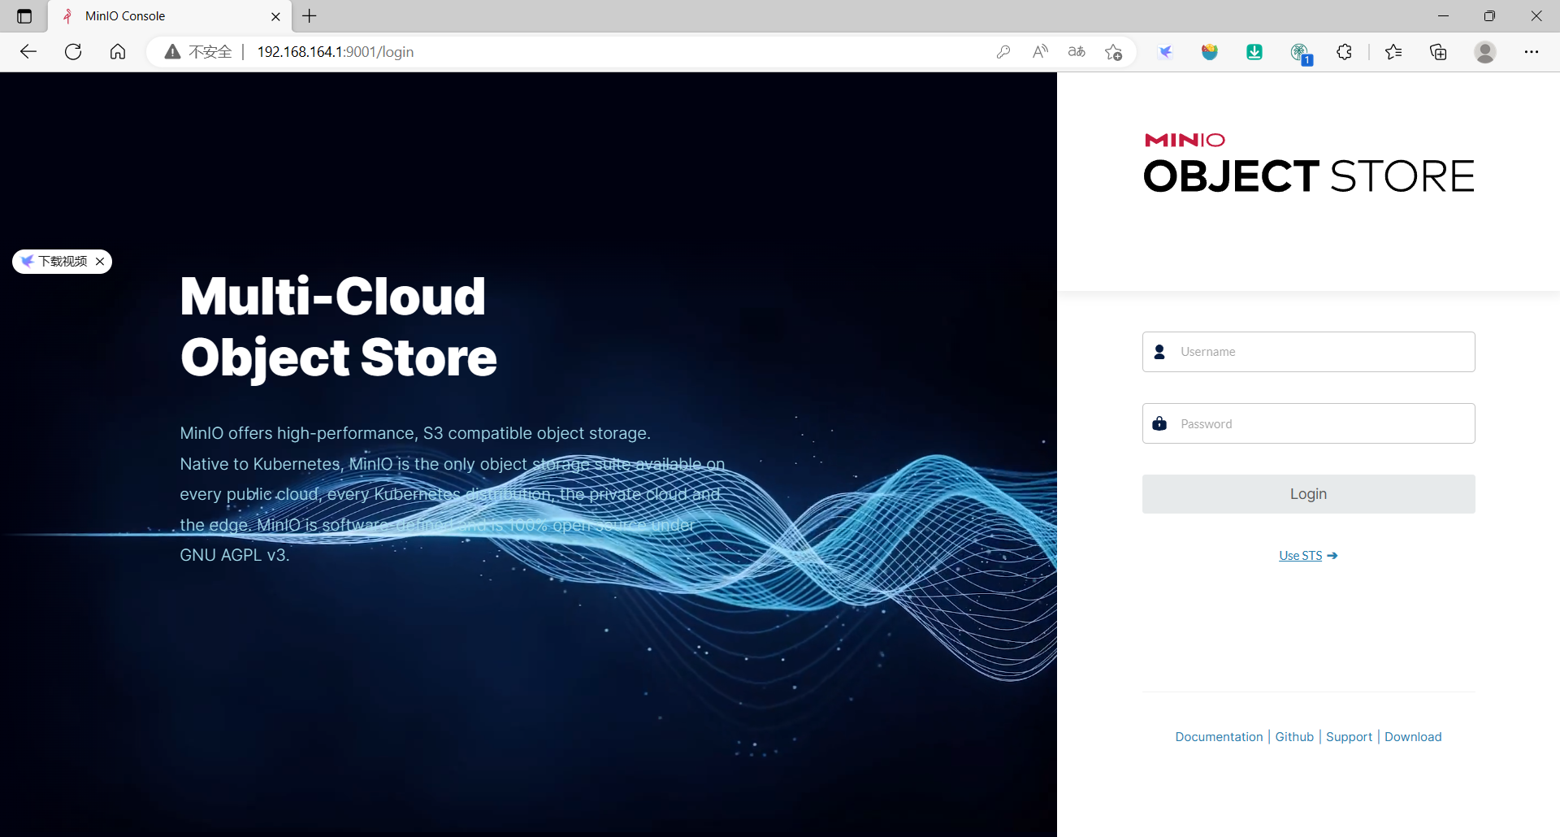Image resolution: width=1560 pixels, height=837 pixels.
Task: Go to the browser home page
Action: click(118, 52)
